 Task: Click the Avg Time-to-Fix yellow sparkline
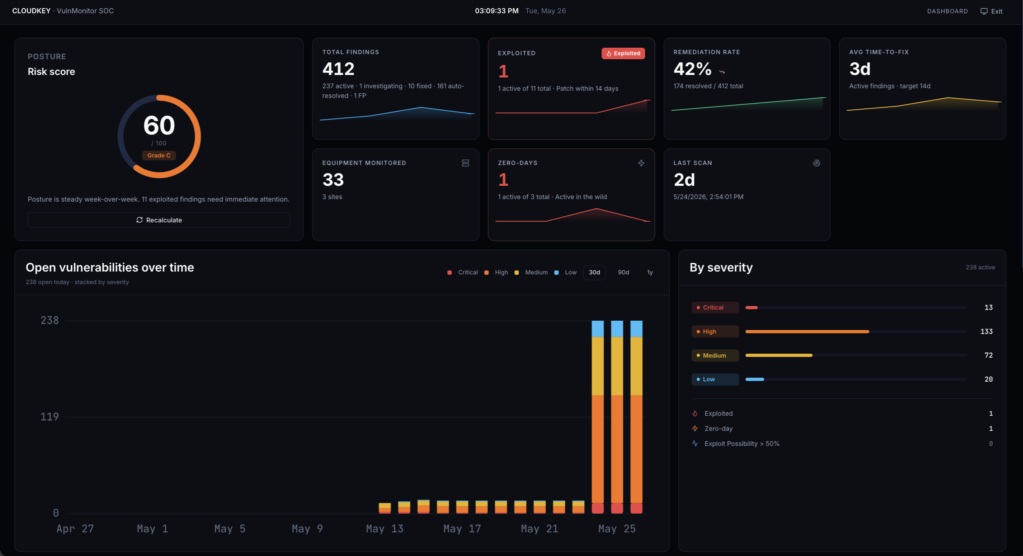pyautogui.click(x=924, y=104)
